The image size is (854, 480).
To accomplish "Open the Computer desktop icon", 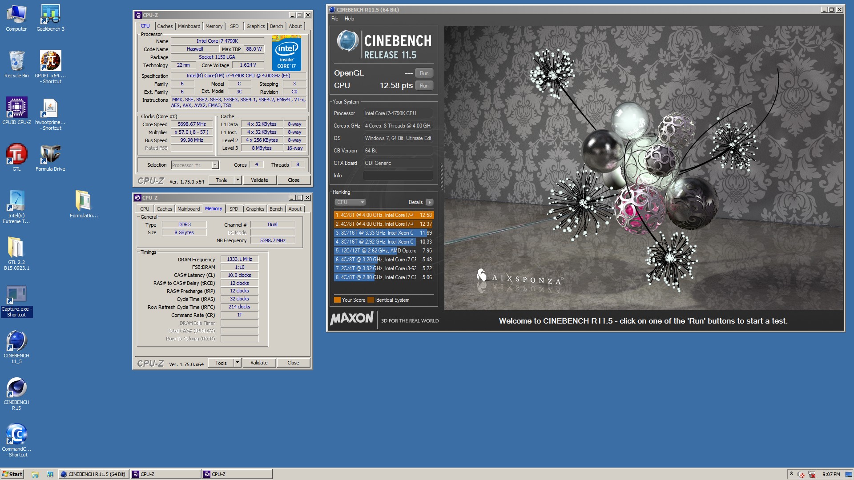I will tap(16, 18).
